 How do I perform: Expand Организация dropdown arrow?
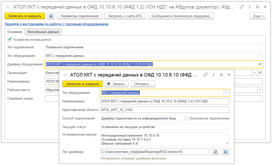[255, 73]
